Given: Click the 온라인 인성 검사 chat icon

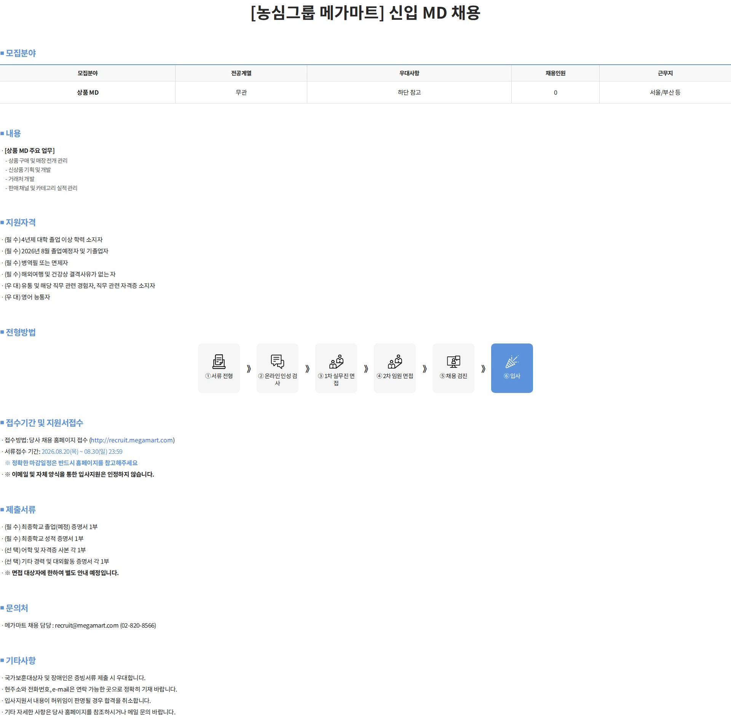Looking at the screenshot, I should click(278, 361).
